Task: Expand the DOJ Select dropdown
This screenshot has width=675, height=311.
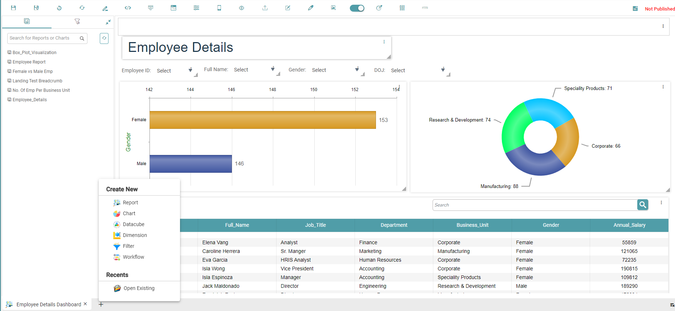Action: coord(443,70)
